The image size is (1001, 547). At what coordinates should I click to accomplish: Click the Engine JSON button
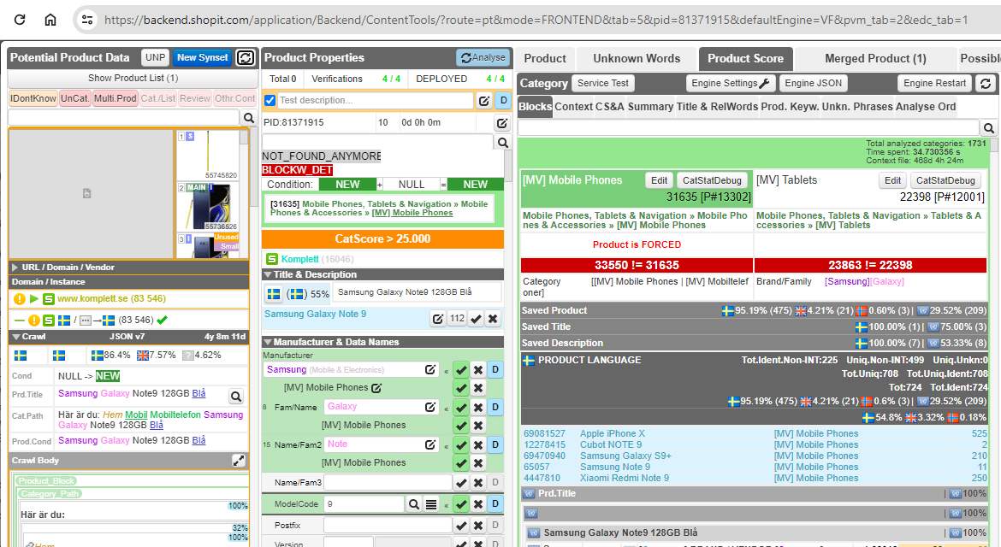tap(814, 83)
